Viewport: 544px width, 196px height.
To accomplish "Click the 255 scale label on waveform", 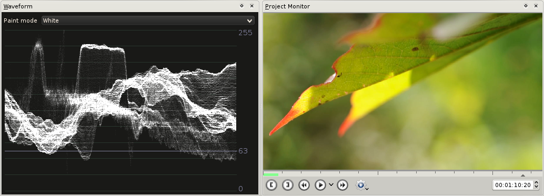I will point(245,33).
